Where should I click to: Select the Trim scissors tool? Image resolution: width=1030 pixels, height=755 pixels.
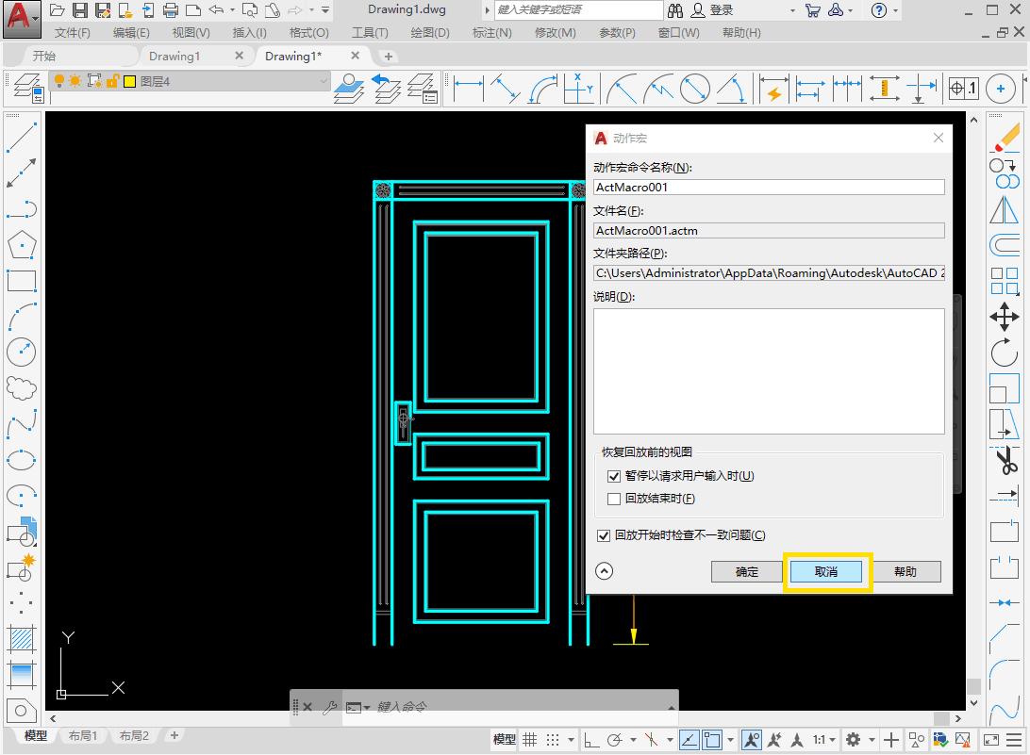[x=1005, y=461]
